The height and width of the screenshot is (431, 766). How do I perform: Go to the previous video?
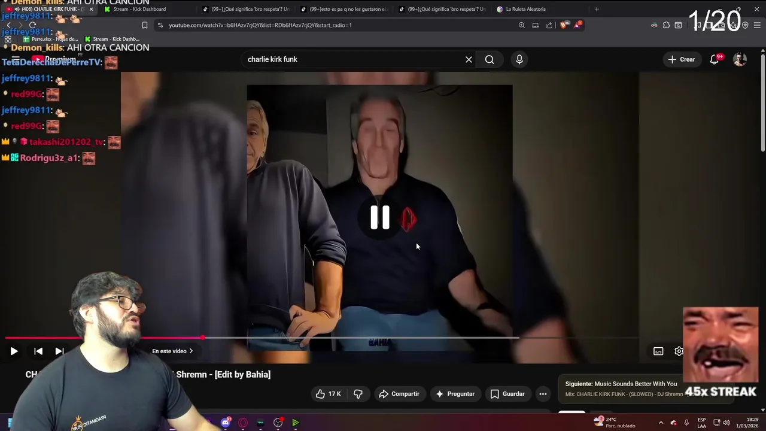38,351
